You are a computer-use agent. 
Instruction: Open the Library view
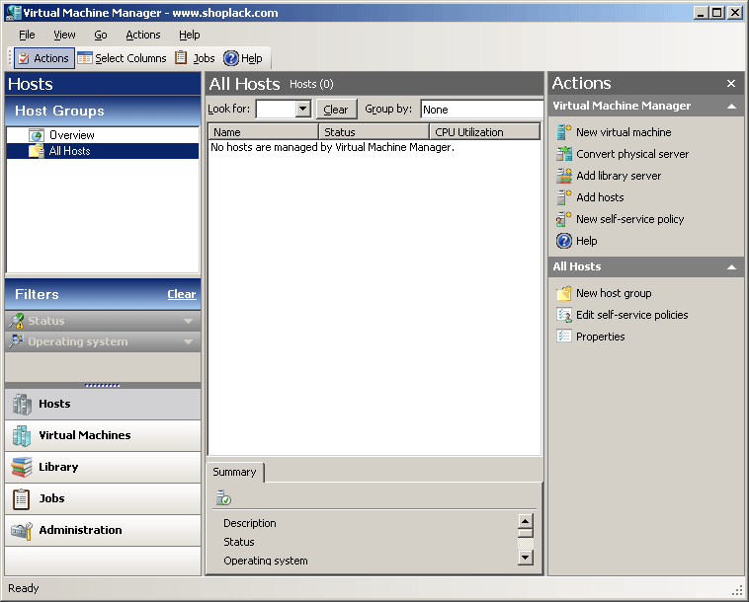point(103,467)
